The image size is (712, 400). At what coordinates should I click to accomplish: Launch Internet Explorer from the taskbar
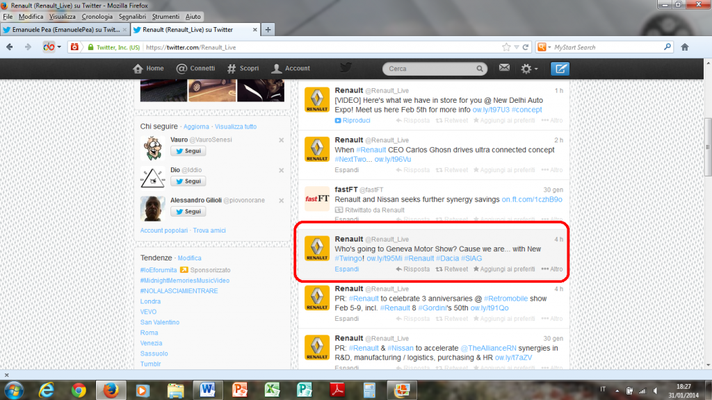[47, 390]
